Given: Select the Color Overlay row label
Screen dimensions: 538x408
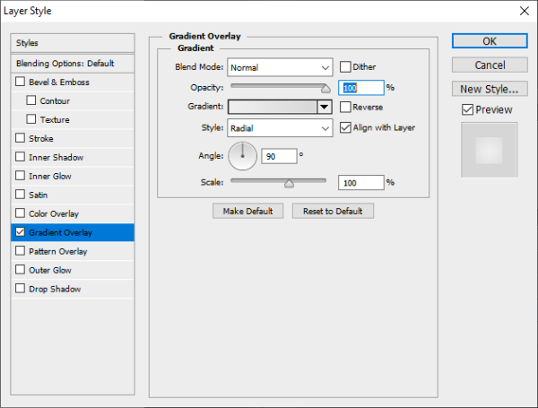Looking at the screenshot, I should [54, 213].
